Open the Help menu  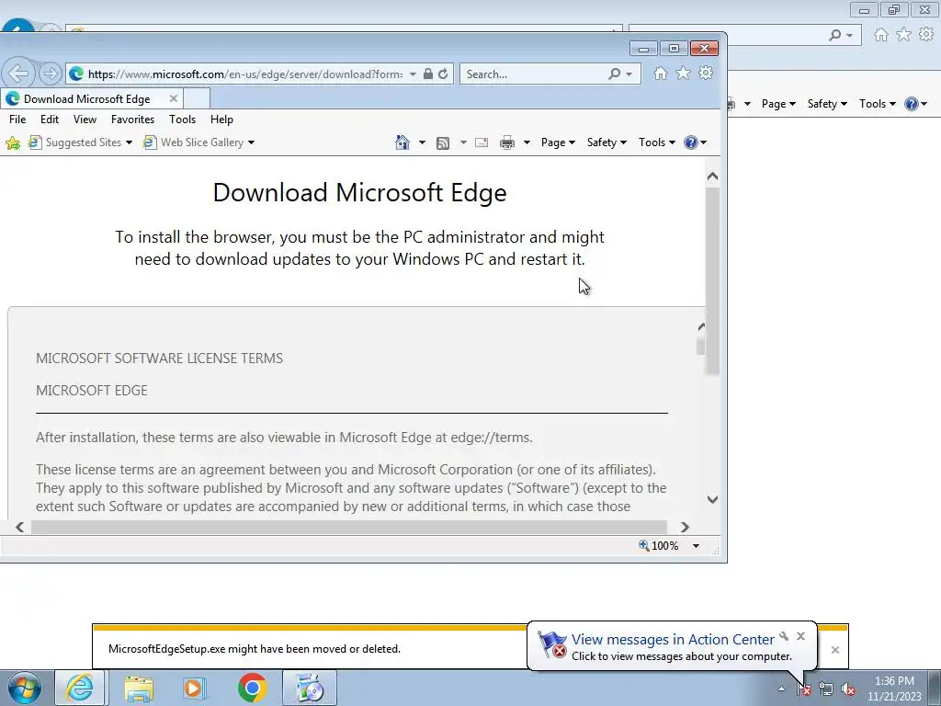click(x=221, y=120)
